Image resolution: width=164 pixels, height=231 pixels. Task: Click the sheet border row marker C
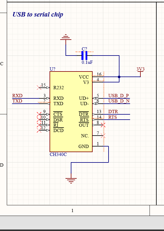pos(1,64)
